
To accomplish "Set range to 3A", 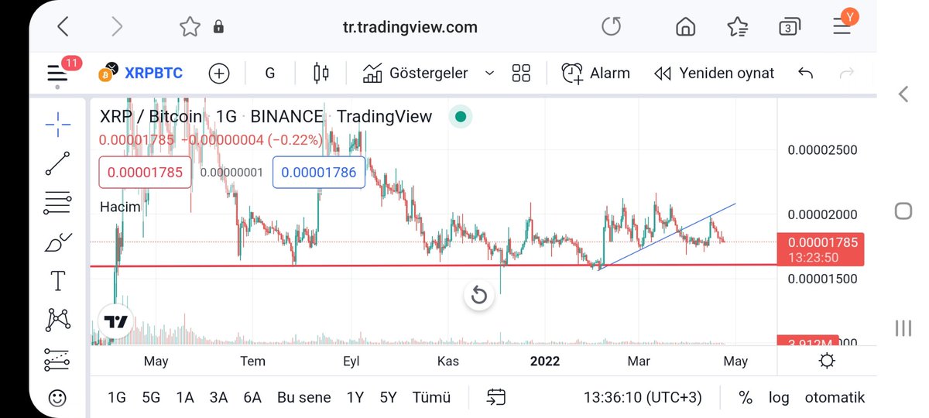I will click(218, 398).
